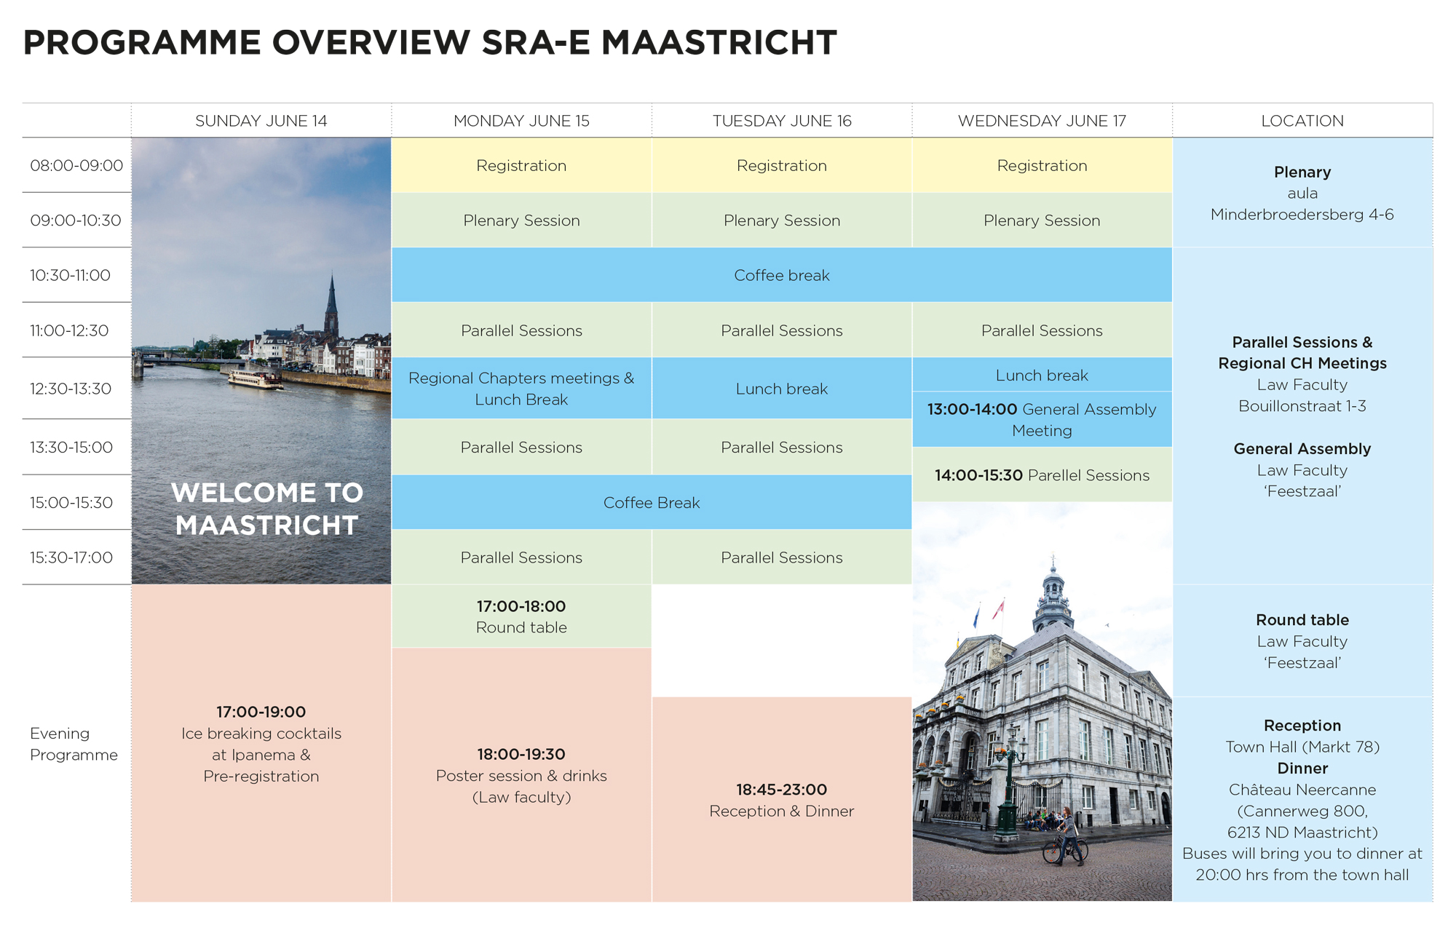Viewport: 1456px width, 925px height.
Task: Click the 14:00-15:30 Parellel Sessions cell
Action: click(1042, 475)
